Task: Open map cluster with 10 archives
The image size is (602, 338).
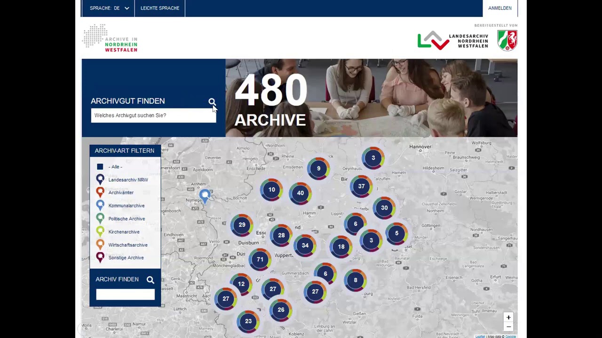Action: [x=271, y=190]
